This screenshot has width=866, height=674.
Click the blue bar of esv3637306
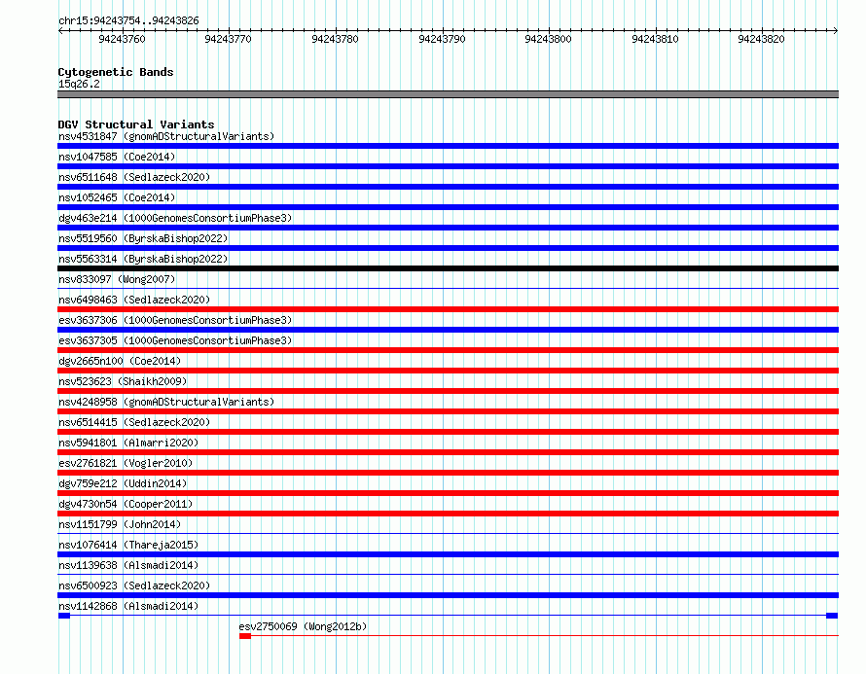coord(448,330)
